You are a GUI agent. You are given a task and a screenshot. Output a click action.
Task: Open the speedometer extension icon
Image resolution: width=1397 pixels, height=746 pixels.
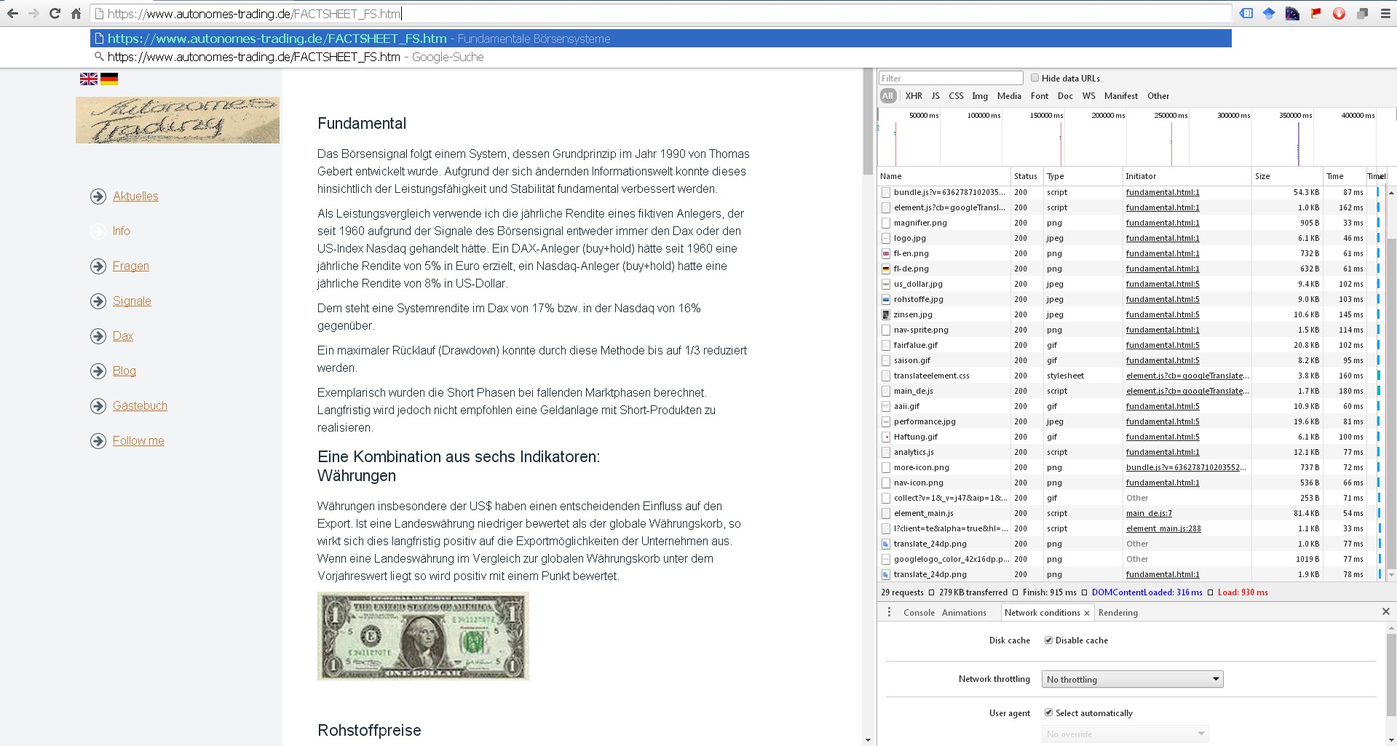[1292, 13]
